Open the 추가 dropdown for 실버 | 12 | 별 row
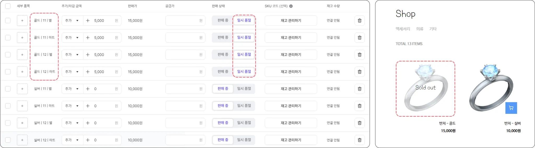The height and width of the screenshot is (148, 535). (x=72, y=123)
